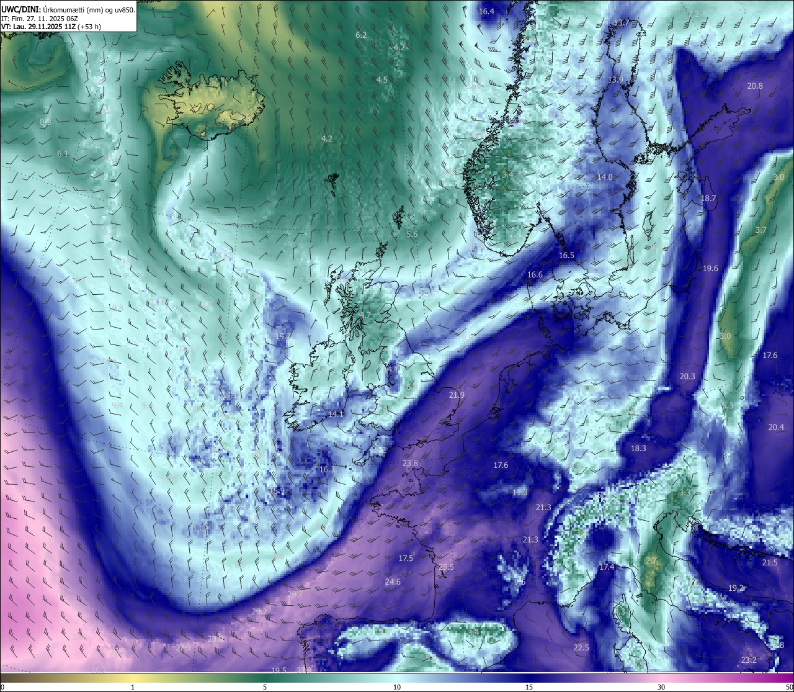This screenshot has height=692, width=794.
Task: Click the 17.4 value in the Gulf of Genoa
Action: [607, 568]
